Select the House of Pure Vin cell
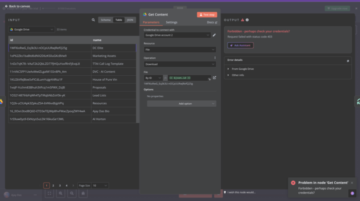 coord(113,79)
